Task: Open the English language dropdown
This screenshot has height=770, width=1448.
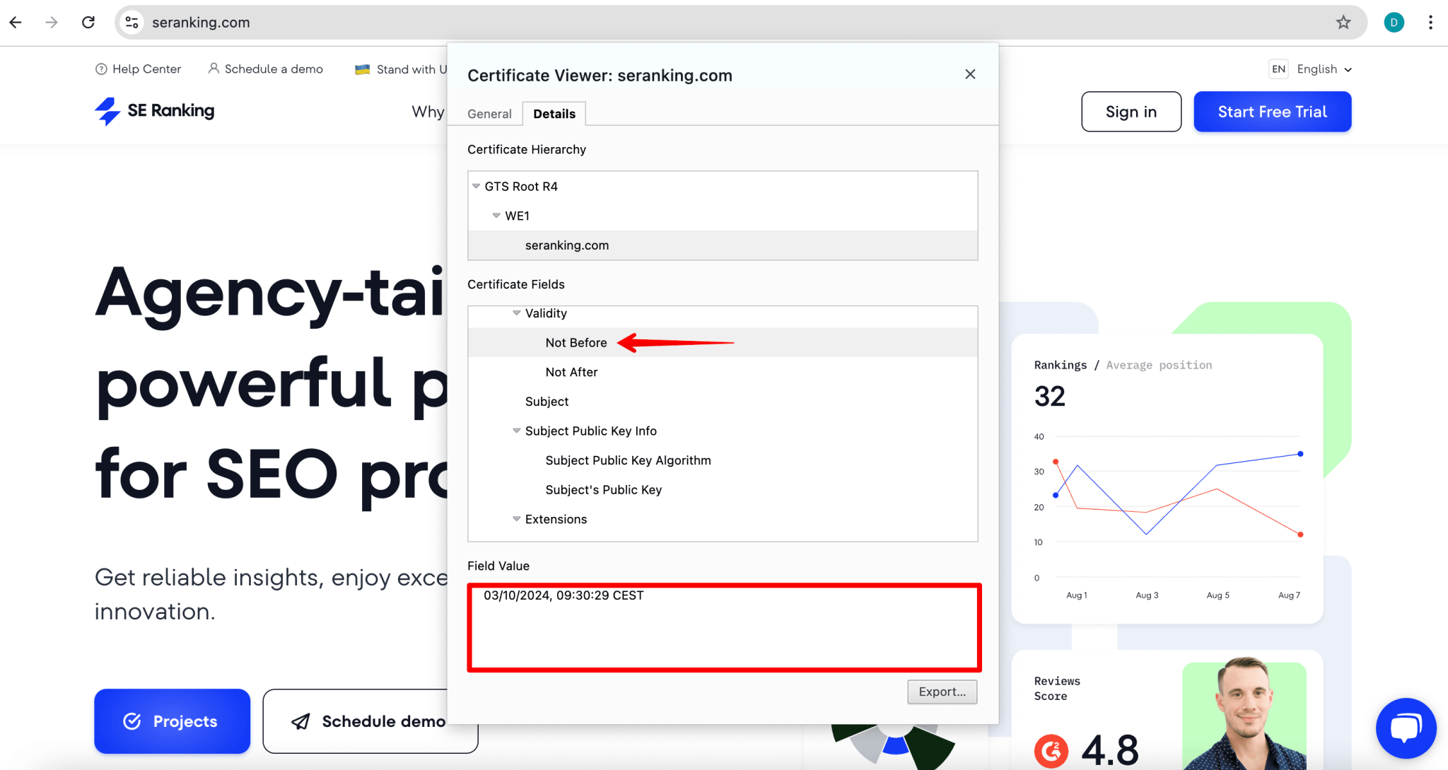Action: 1324,69
